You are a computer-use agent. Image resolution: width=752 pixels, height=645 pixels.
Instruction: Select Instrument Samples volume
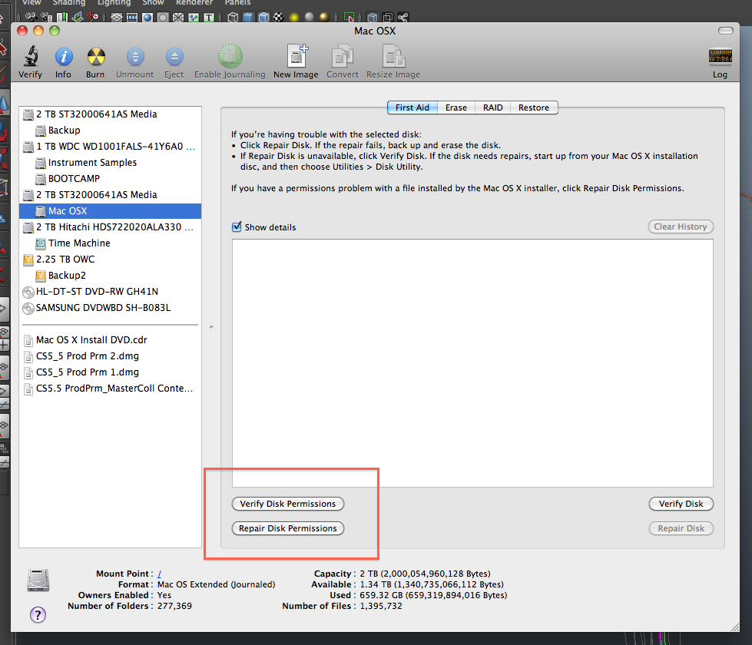(111, 163)
